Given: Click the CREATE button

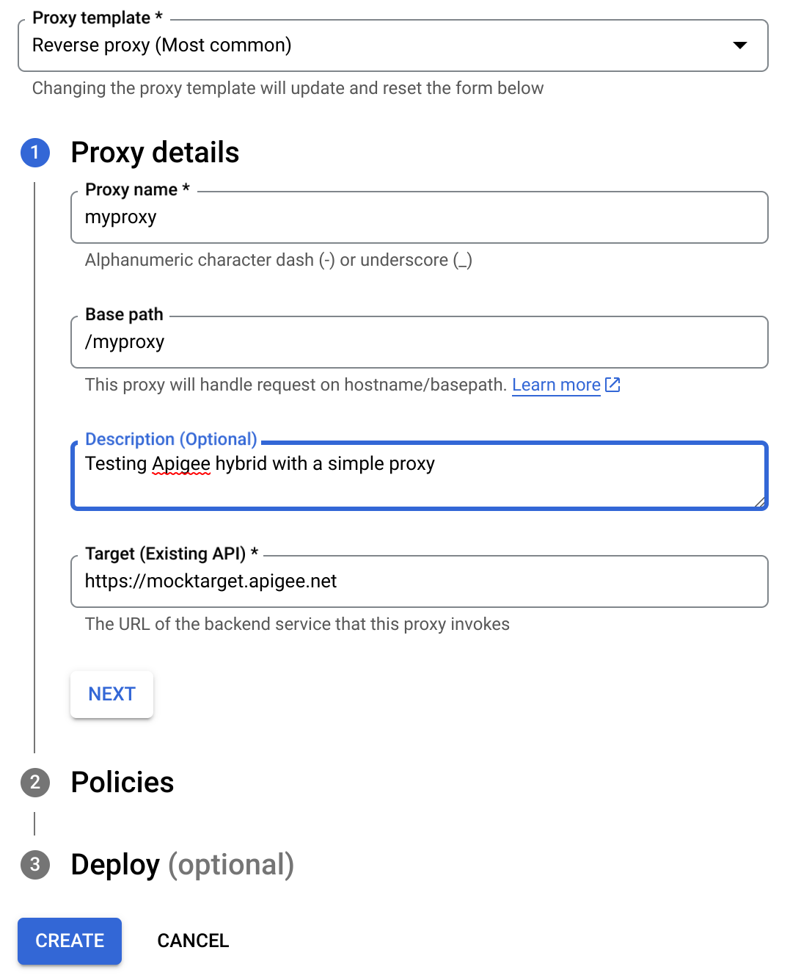Looking at the screenshot, I should point(69,941).
